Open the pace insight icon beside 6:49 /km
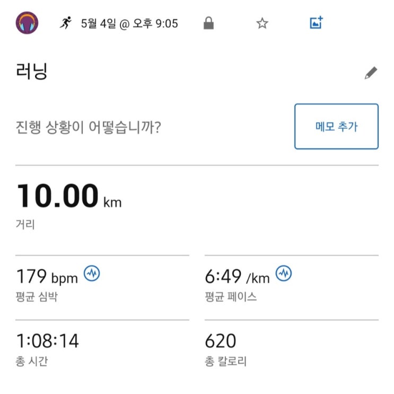This screenshot has height=394, width=394. (x=284, y=273)
